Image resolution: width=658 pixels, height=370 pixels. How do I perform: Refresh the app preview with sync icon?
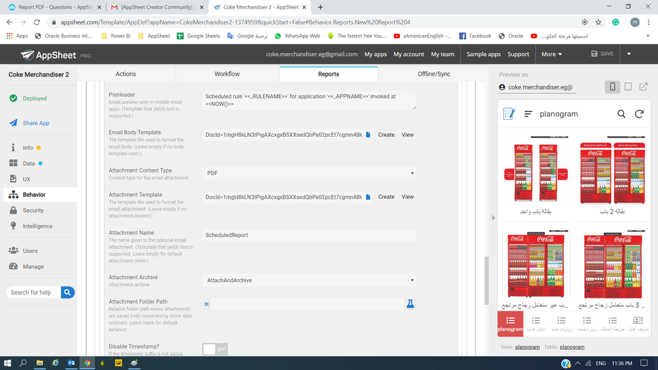[x=639, y=114]
